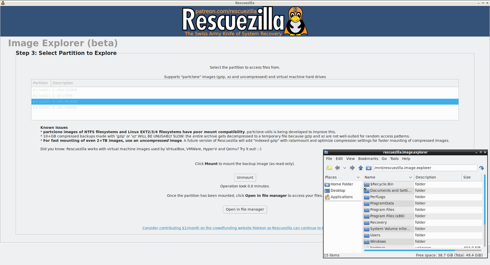The image size is (490, 265).
Task: Select partition row #4 (sdd4) ntfs 498MB
Action: click(x=245, y=108)
